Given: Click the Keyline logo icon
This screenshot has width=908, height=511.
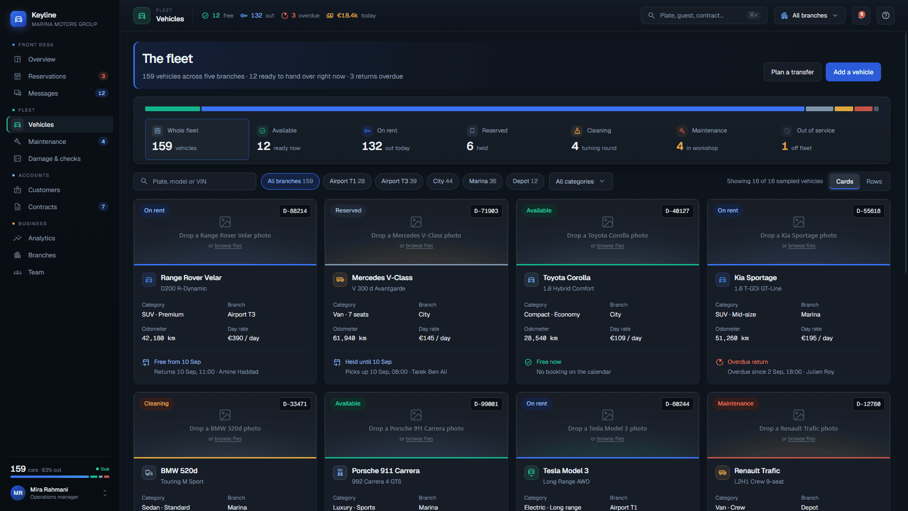Looking at the screenshot, I should tap(18, 19).
